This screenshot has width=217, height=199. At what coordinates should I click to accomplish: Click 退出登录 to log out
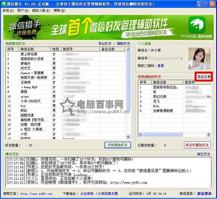[x=204, y=194]
